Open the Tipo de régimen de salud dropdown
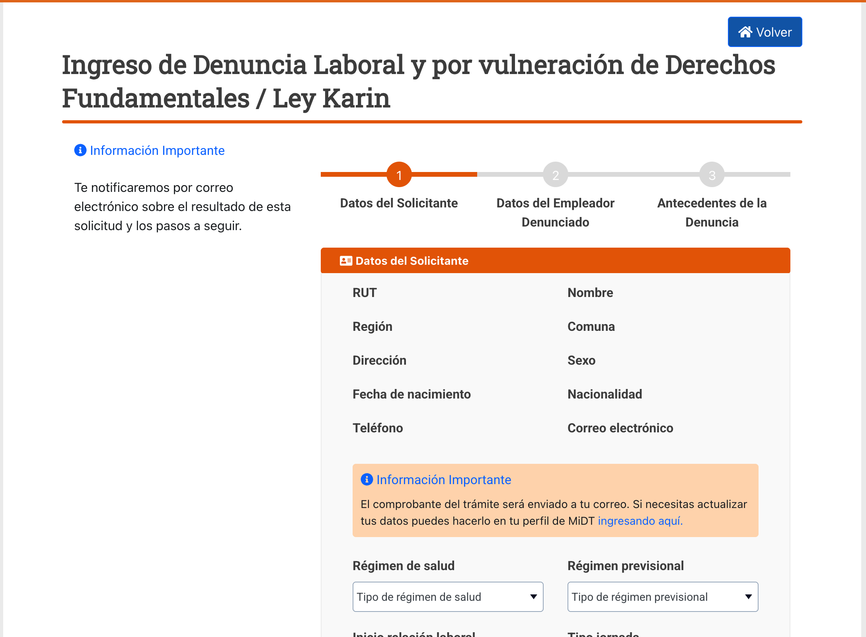This screenshot has height=637, width=866. pos(448,597)
